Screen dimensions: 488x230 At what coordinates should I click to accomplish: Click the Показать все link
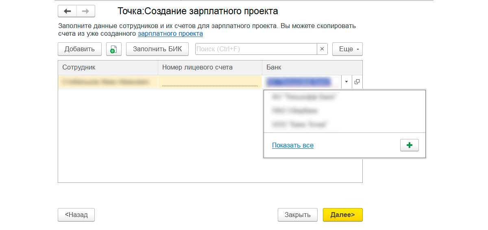click(293, 145)
